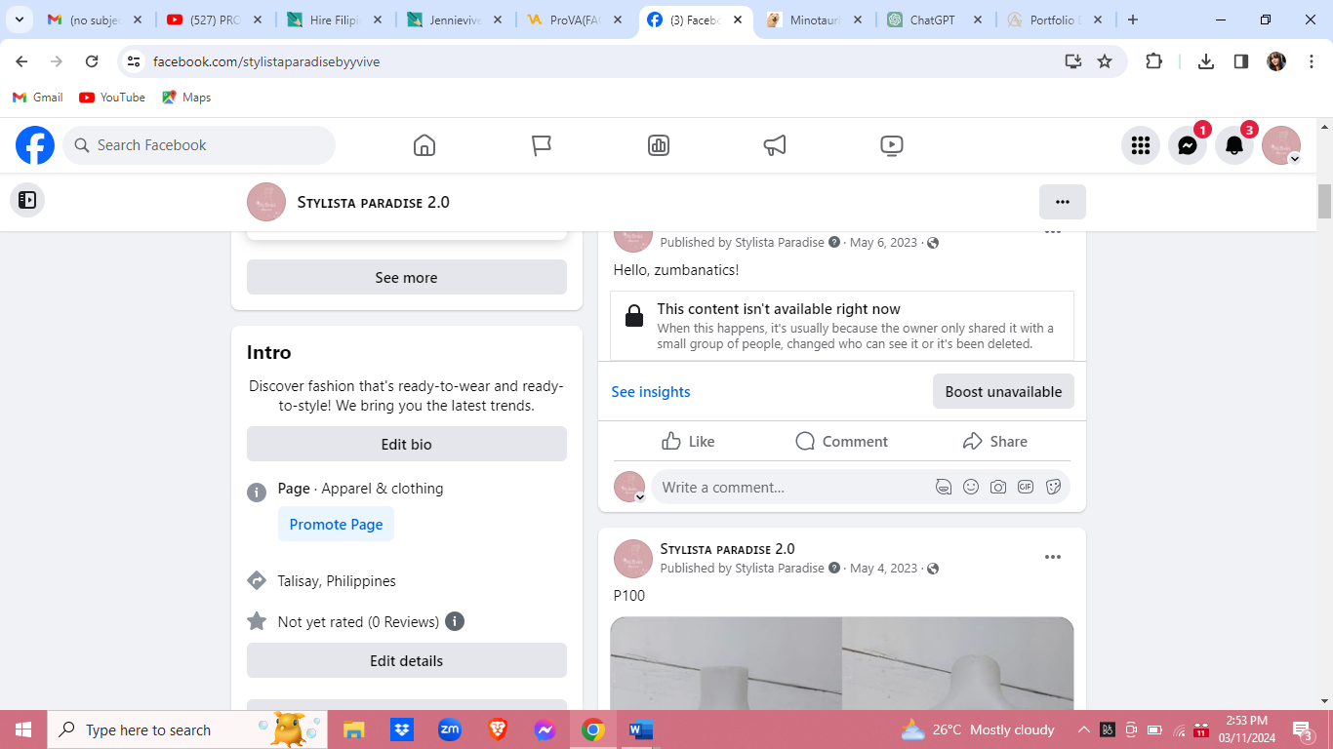Screen dimensions: 1333x749
Task: View site information icon in address bar
Action: pyautogui.click(x=135, y=61)
